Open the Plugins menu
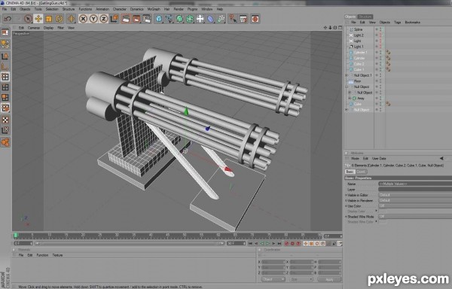The width and height of the screenshot is (452, 289). point(192,9)
